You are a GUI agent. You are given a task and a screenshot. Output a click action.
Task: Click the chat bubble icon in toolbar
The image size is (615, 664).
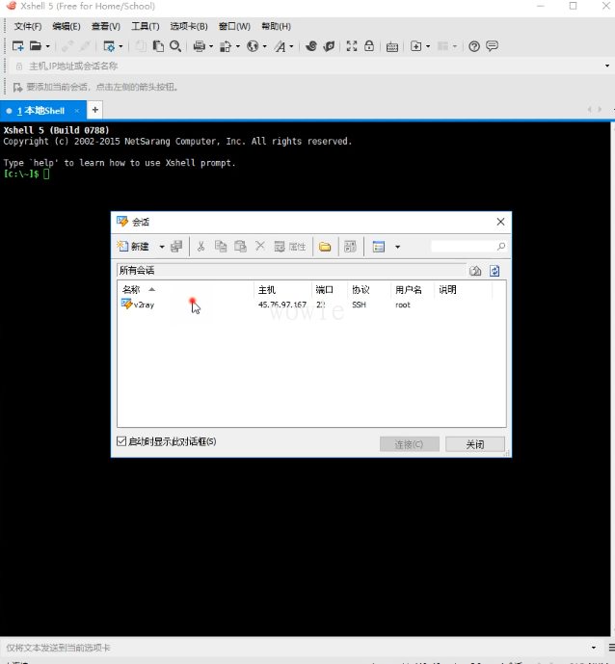pyautogui.click(x=492, y=46)
